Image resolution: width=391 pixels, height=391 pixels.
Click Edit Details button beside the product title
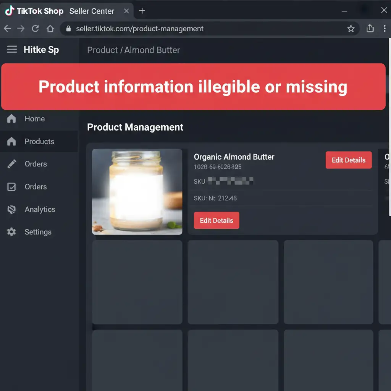tap(348, 160)
